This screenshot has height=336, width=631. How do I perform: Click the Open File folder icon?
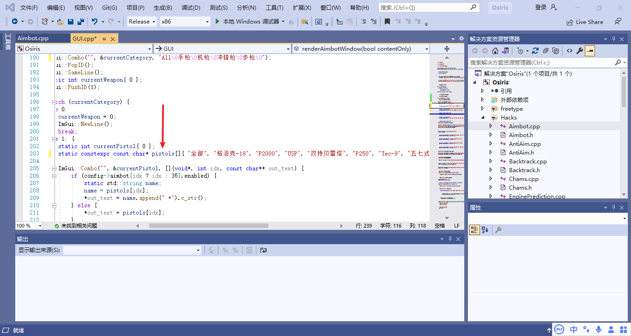coord(61,21)
